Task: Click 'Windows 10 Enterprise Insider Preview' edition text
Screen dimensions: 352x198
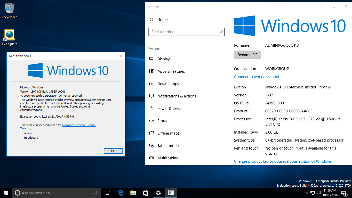Action: 298,87
